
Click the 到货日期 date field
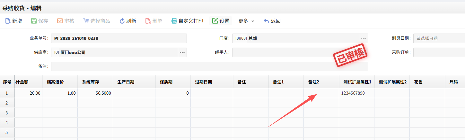(x=439, y=38)
